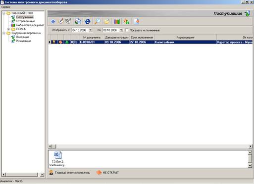Expand the ПОИСК folder in tree

point(8,29)
